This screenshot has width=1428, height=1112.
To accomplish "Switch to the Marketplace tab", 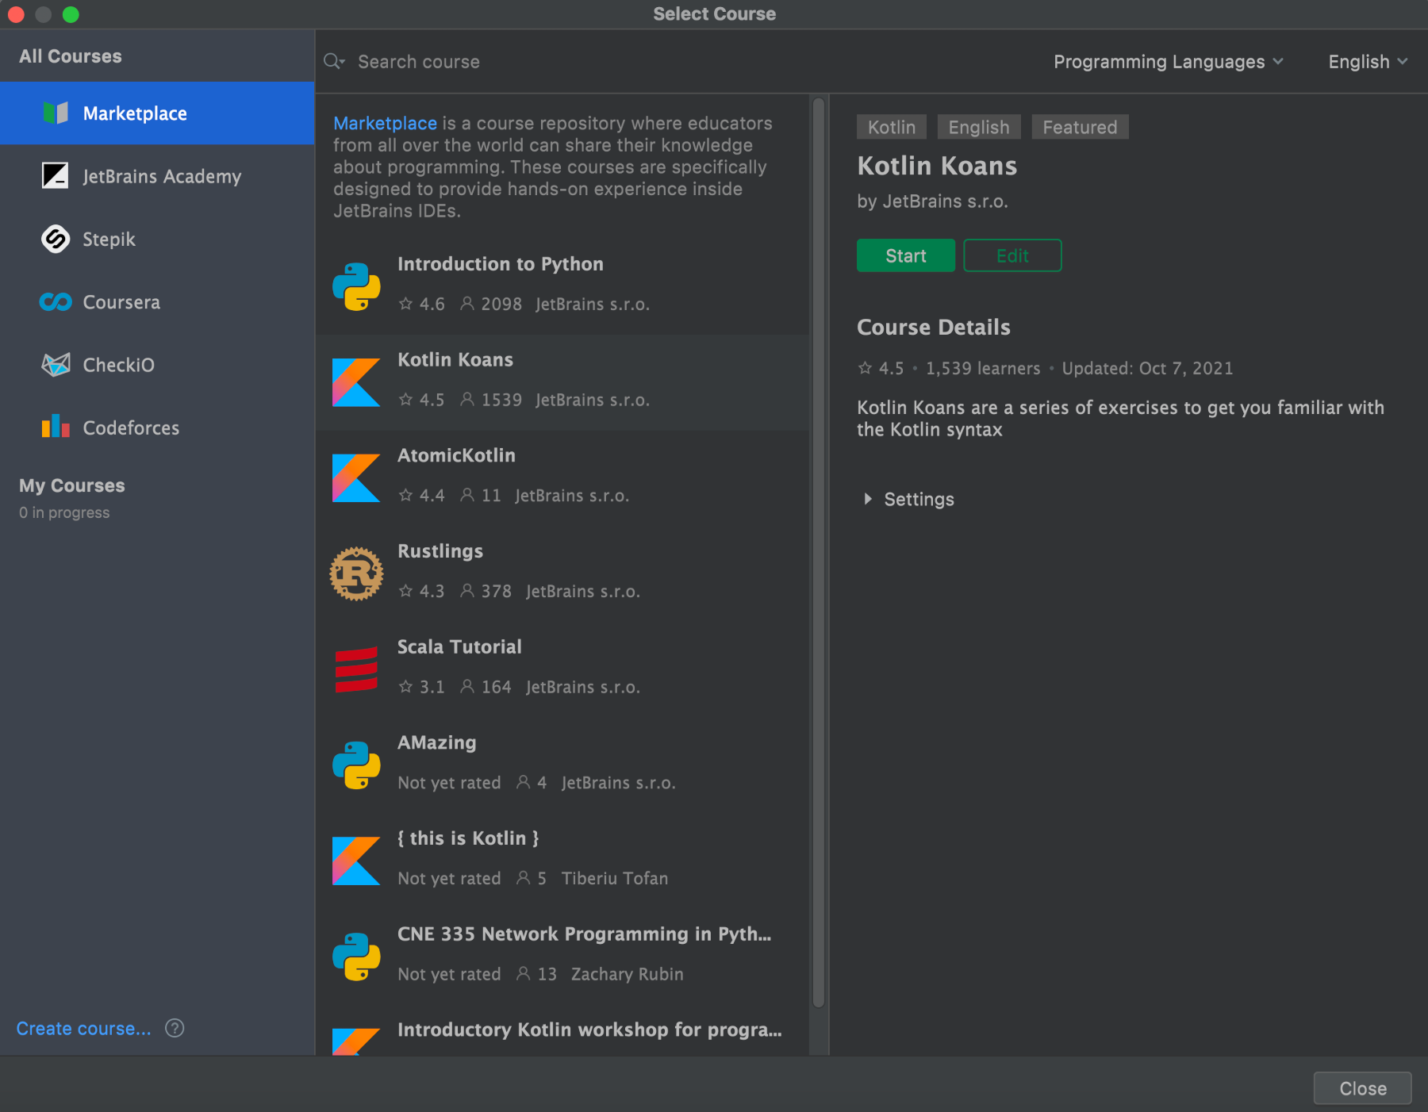I will click(135, 113).
